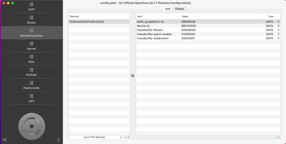Add property with plus under key table

point(279,137)
